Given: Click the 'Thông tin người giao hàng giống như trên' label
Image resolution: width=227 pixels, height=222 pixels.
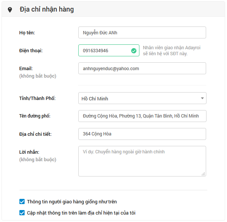Looking at the screenshot, I should [72, 202].
